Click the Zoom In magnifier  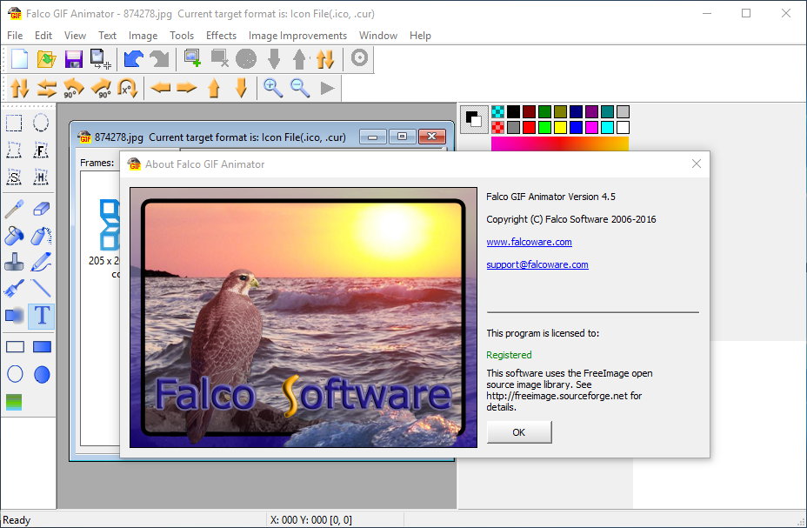273,87
